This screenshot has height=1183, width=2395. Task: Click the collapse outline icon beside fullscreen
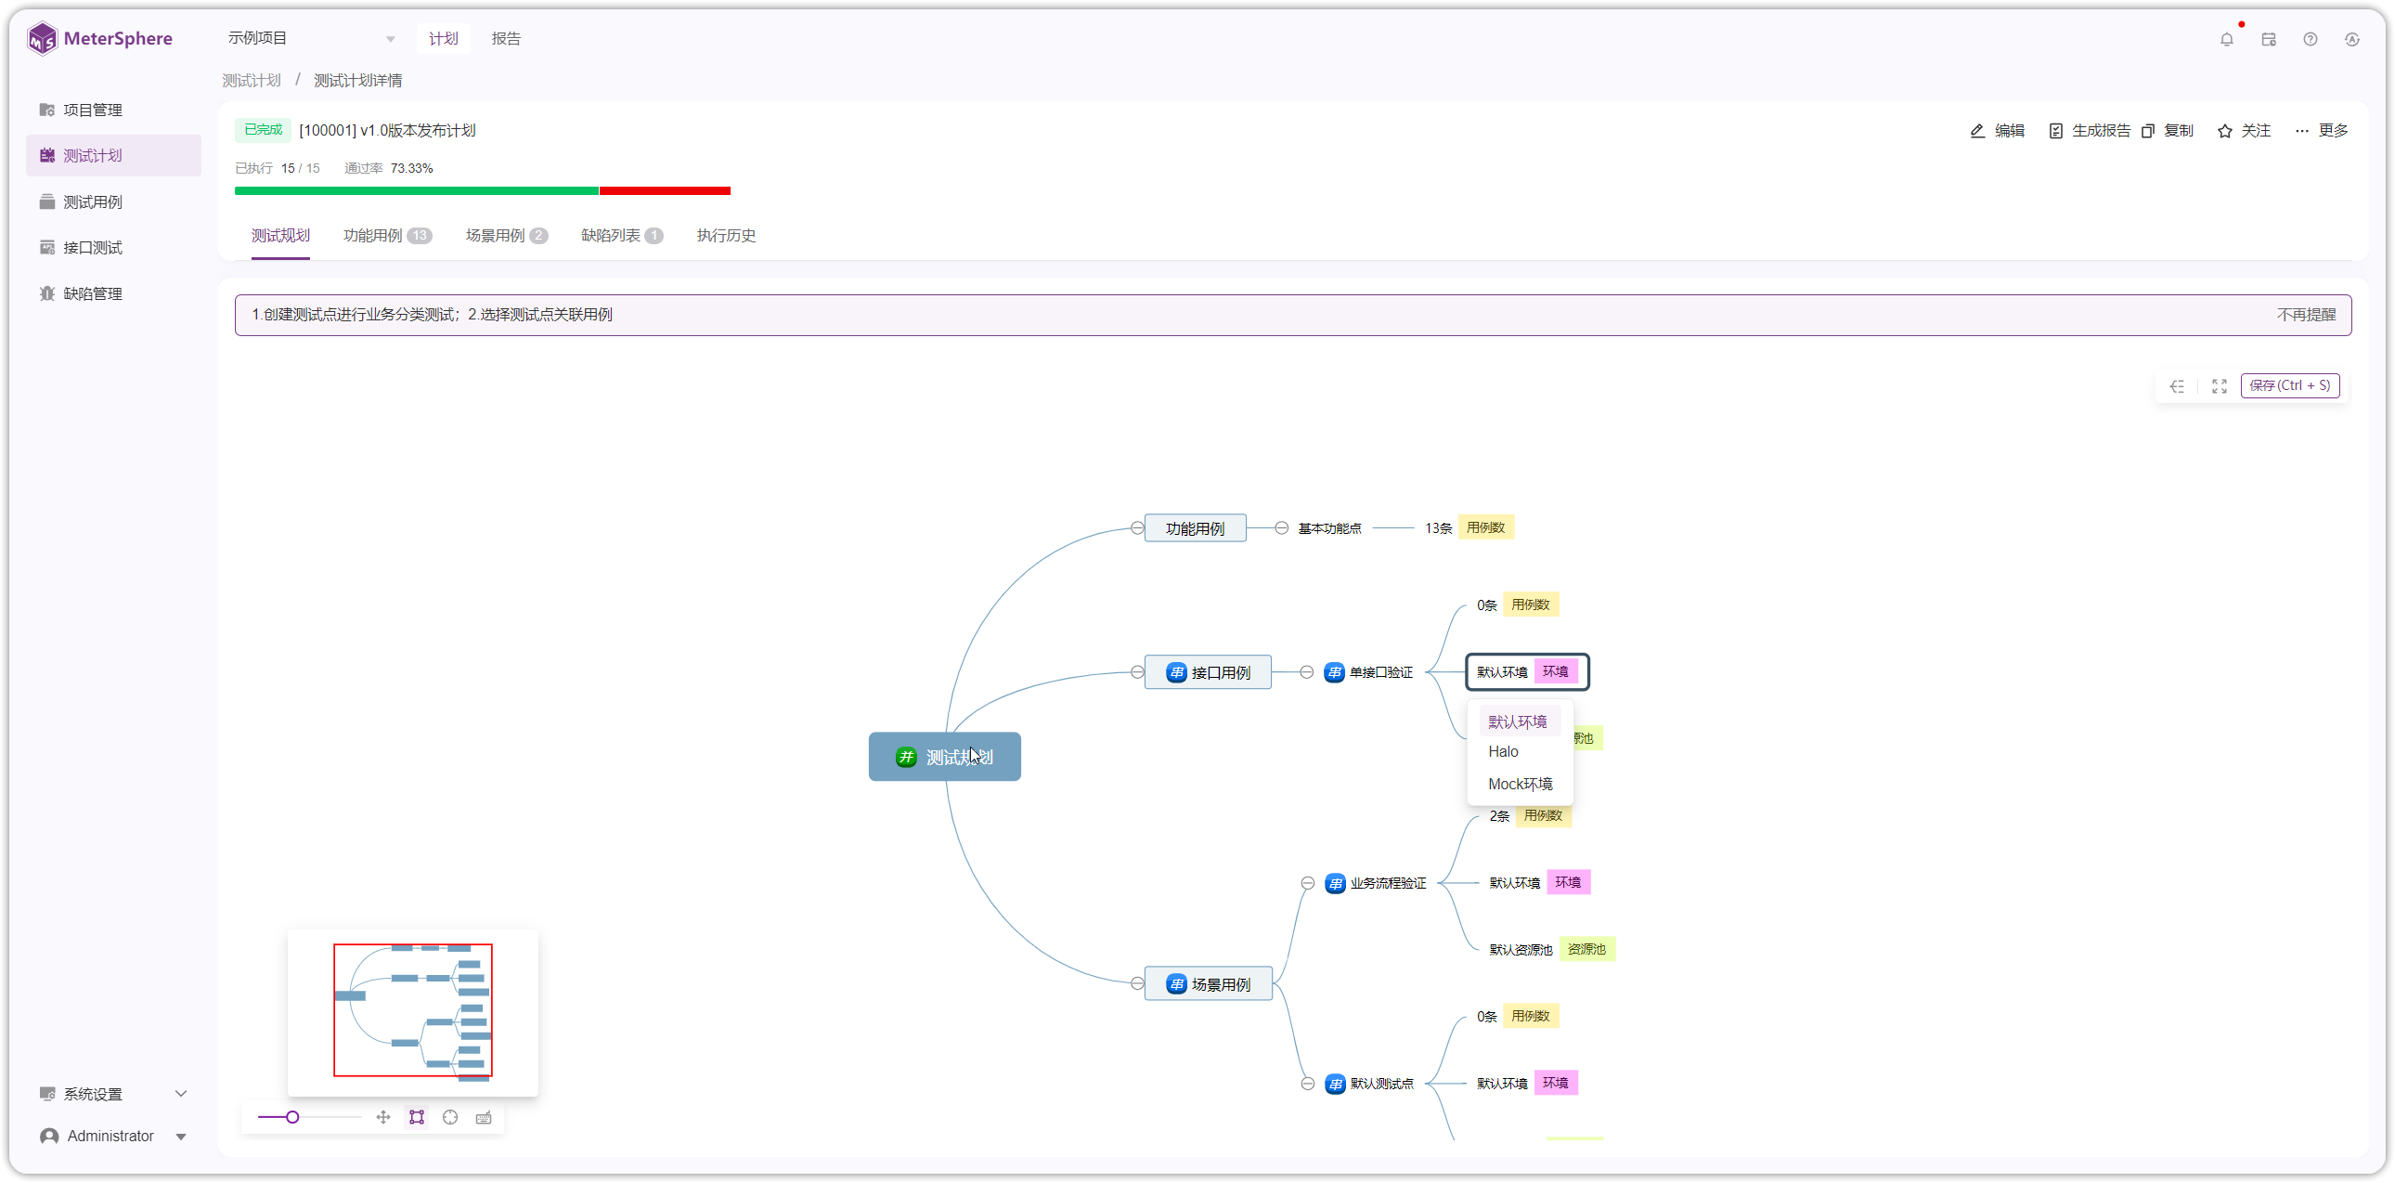pyautogui.click(x=2178, y=386)
